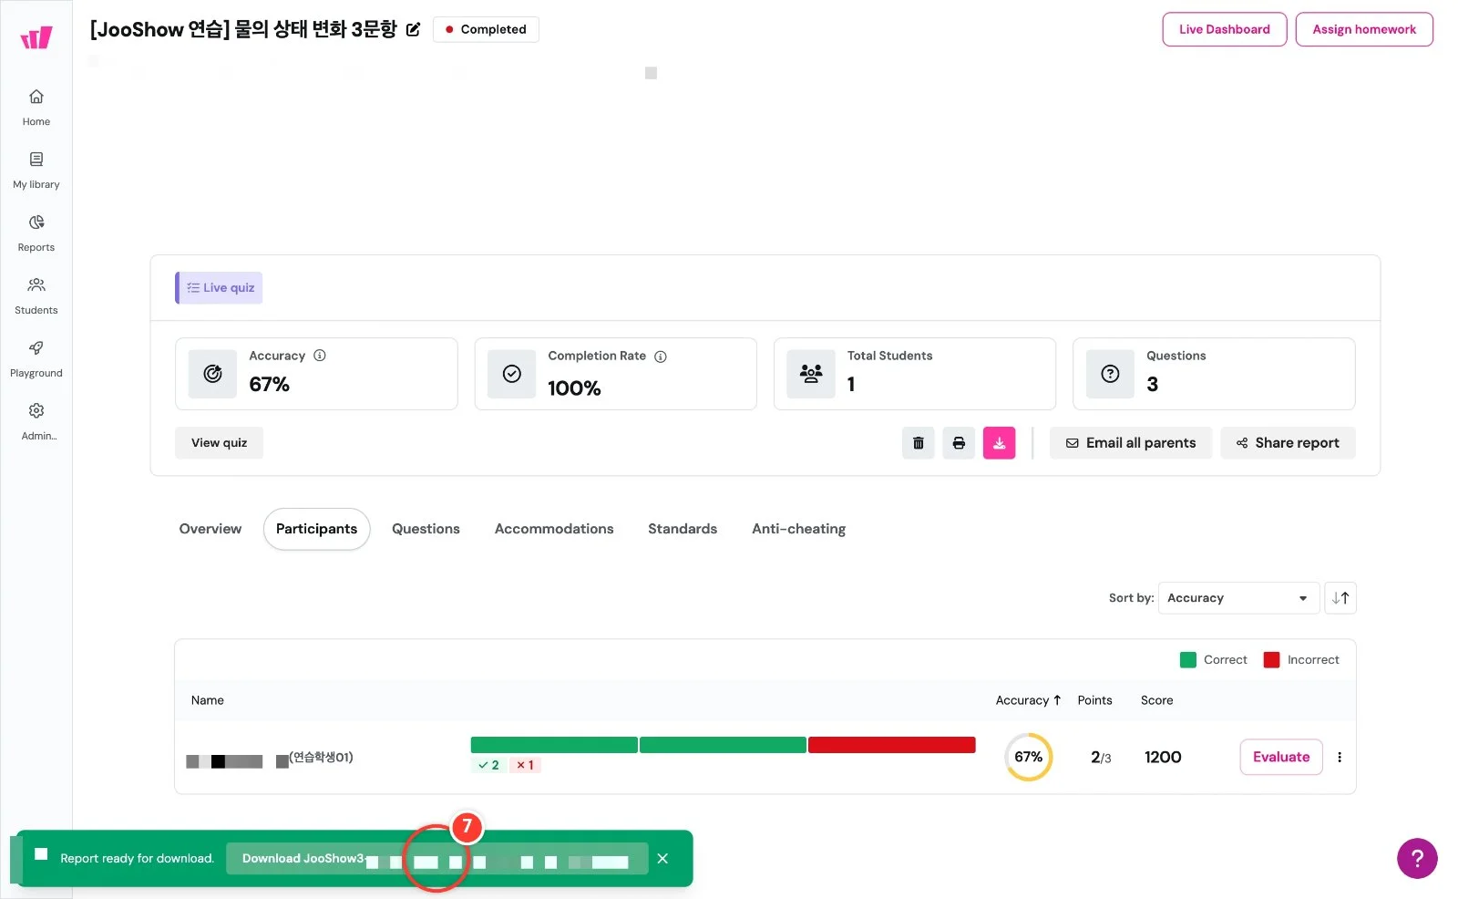1458x899 pixels.
Task: Open My library in sidebar
Action: (x=36, y=170)
